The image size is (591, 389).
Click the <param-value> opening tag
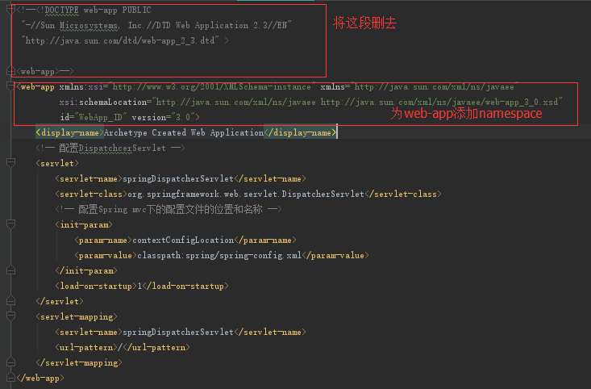tap(106, 256)
